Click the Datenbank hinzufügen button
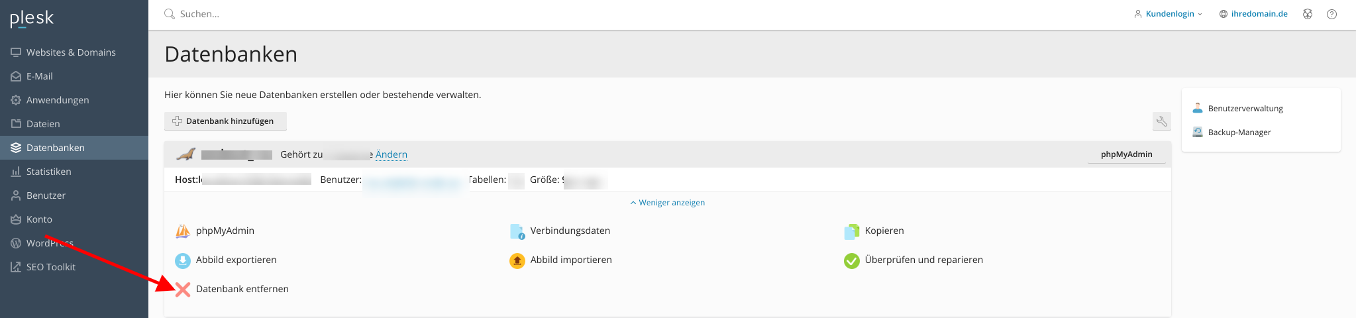 tap(225, 121)
